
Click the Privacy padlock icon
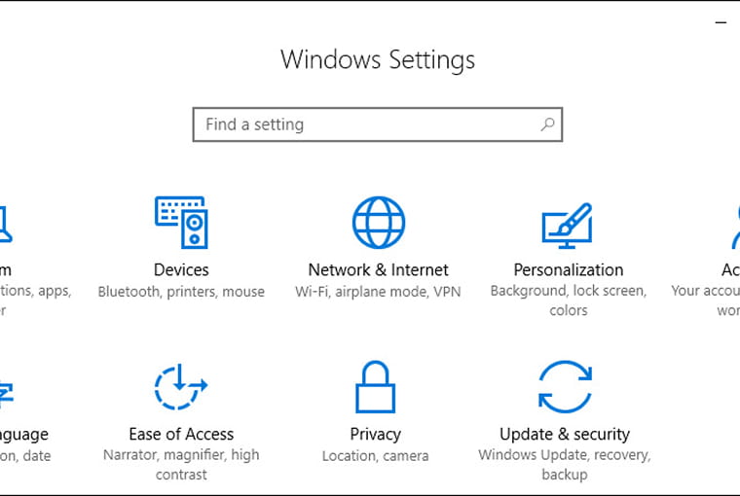click(375, 387)
